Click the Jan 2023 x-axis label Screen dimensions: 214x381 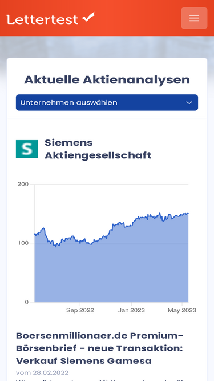(x=131, y=310)
